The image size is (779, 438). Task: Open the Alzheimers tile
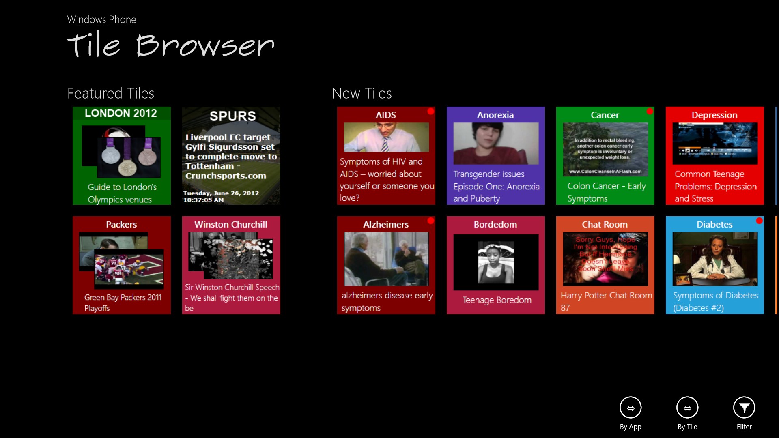[x=386, y=265]
